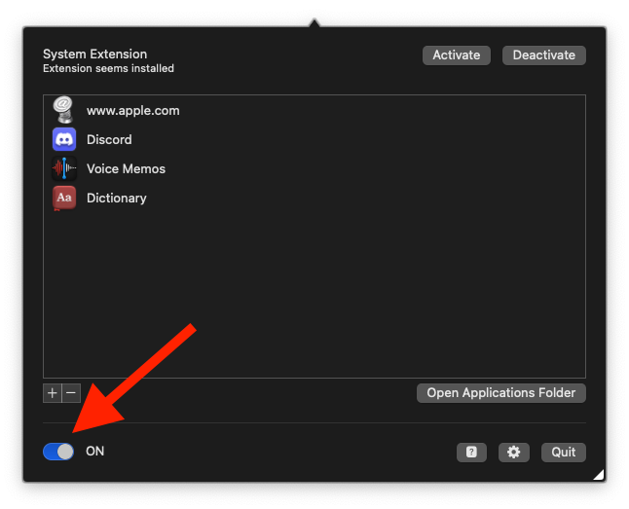Select the www.apple.com text in the list

click(x=132, y=110)
